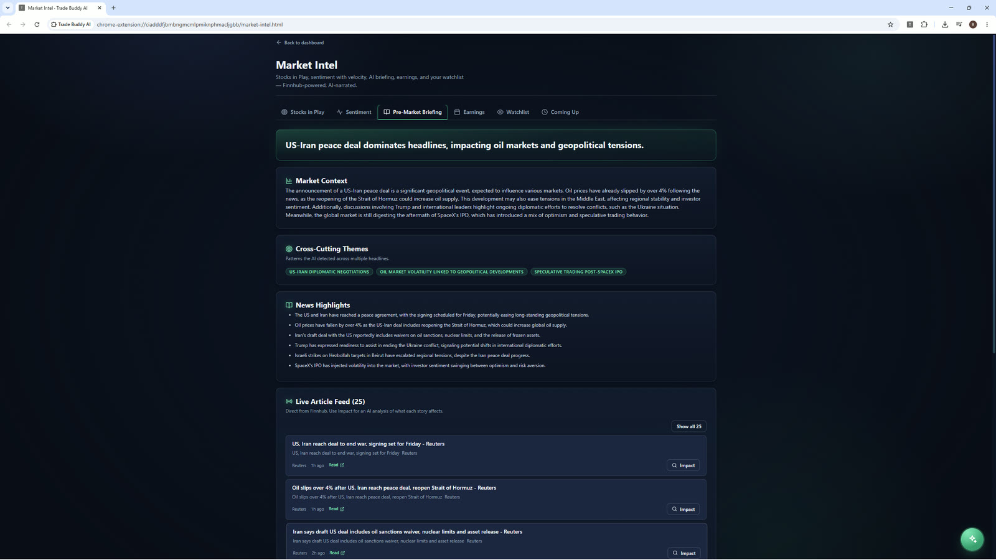Viewport: 996px width, 560px height.
Task: Click the Stocks in Play tab target icon
Action: [284, 112]
